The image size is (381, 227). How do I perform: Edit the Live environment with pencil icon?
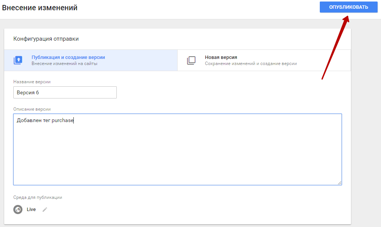click(45, 210)
